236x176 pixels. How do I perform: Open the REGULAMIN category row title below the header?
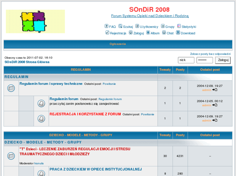17,77
